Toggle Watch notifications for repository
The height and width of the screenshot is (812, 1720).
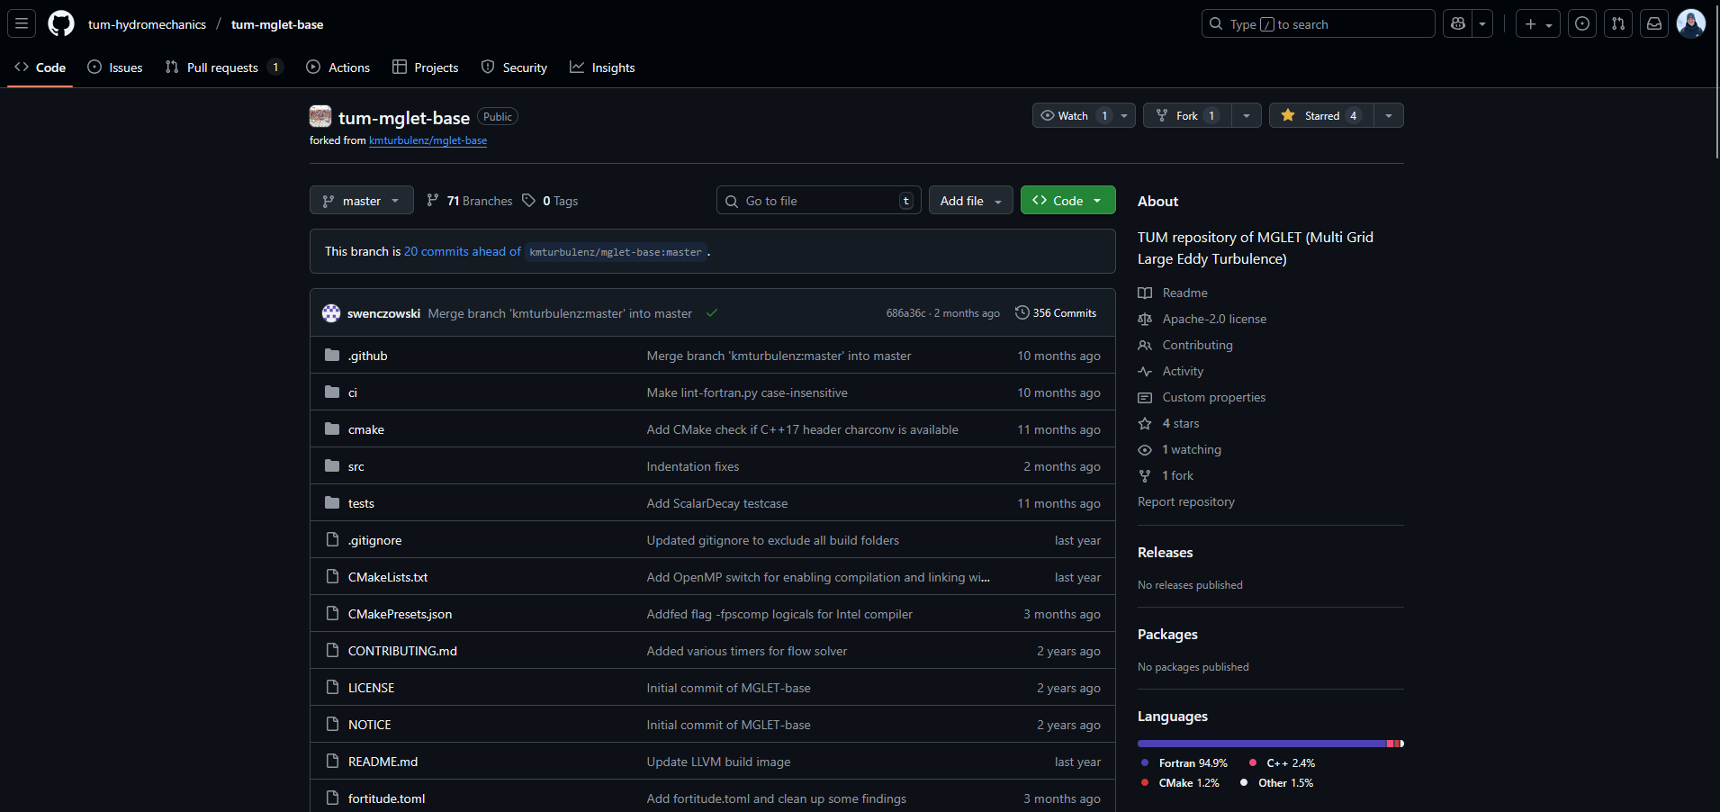pyautogui.click(x=1073, y=116)
